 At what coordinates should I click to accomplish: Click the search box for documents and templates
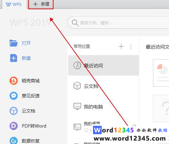[x=118, y=23]
